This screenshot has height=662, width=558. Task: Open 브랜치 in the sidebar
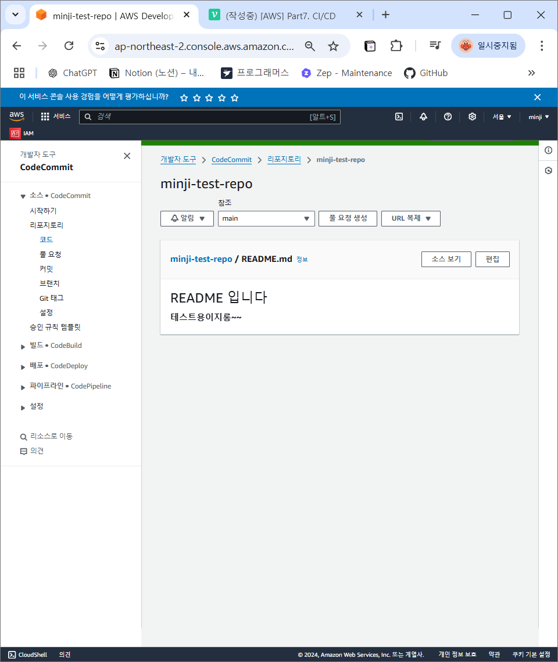point(49,284)
